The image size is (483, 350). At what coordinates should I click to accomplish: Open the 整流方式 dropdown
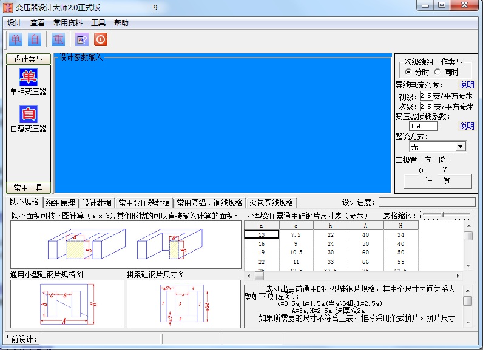[460, 147]
